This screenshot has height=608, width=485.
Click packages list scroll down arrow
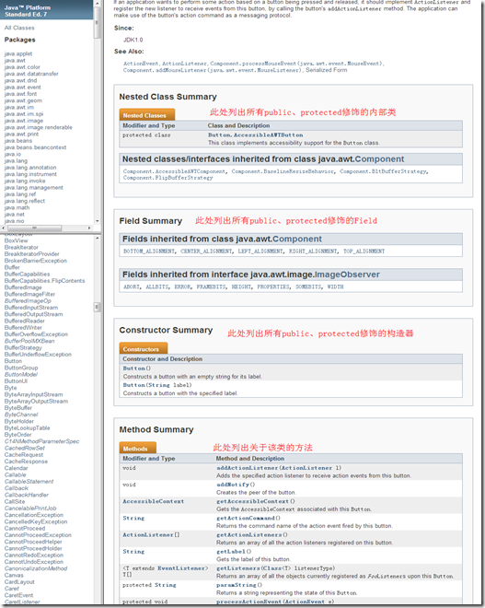pyautogui.click(x=97, y=221)
